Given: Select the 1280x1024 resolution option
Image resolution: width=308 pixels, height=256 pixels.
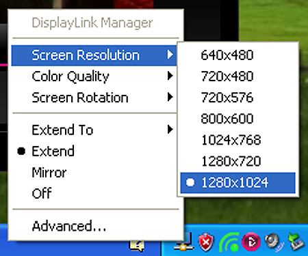Looking at the screenshot, I should 238,183.
